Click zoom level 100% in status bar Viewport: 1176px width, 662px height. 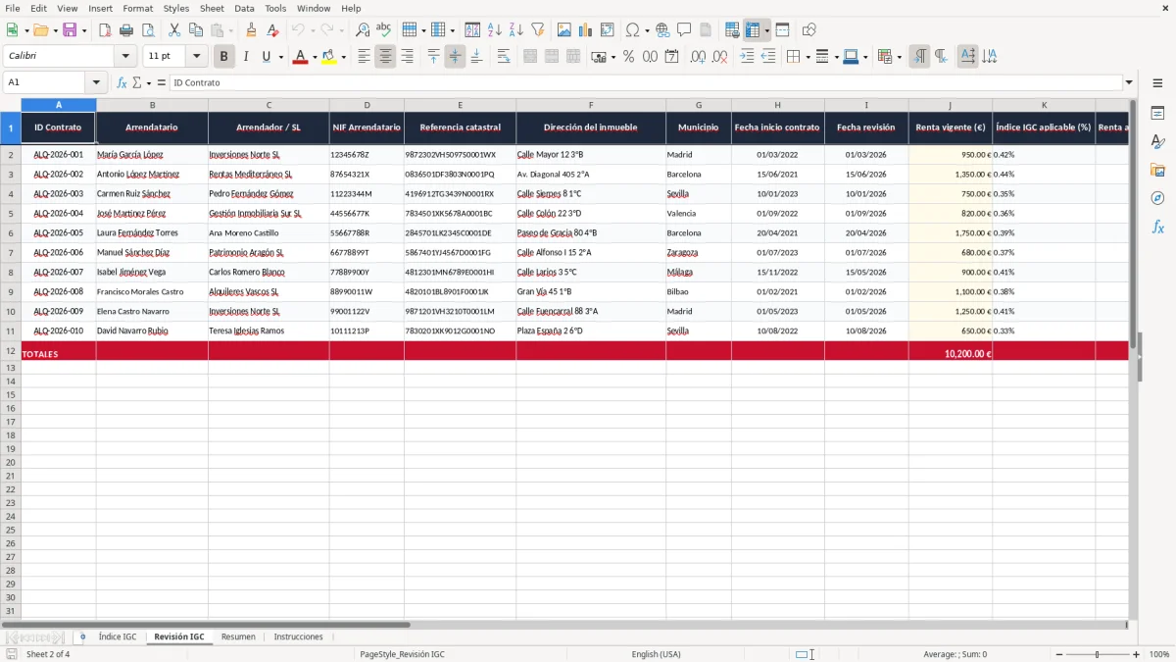[x=1159, y=654]
